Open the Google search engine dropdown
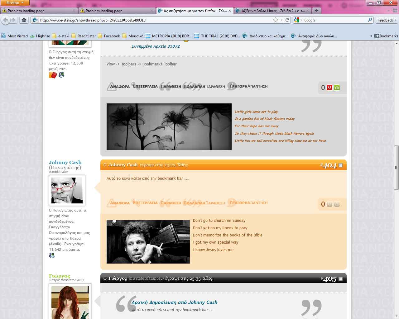This screenshot has width=399, height=319. coord(298,20)
